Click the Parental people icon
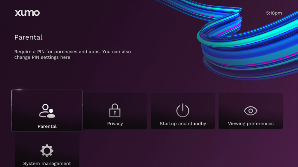298x167 pixels. pos(47,111)
